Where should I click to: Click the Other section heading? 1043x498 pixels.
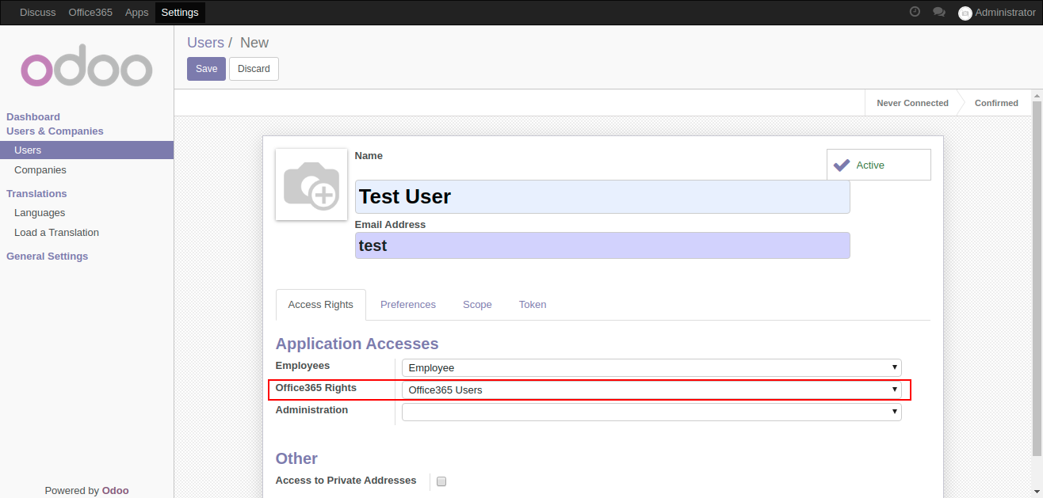296,458
